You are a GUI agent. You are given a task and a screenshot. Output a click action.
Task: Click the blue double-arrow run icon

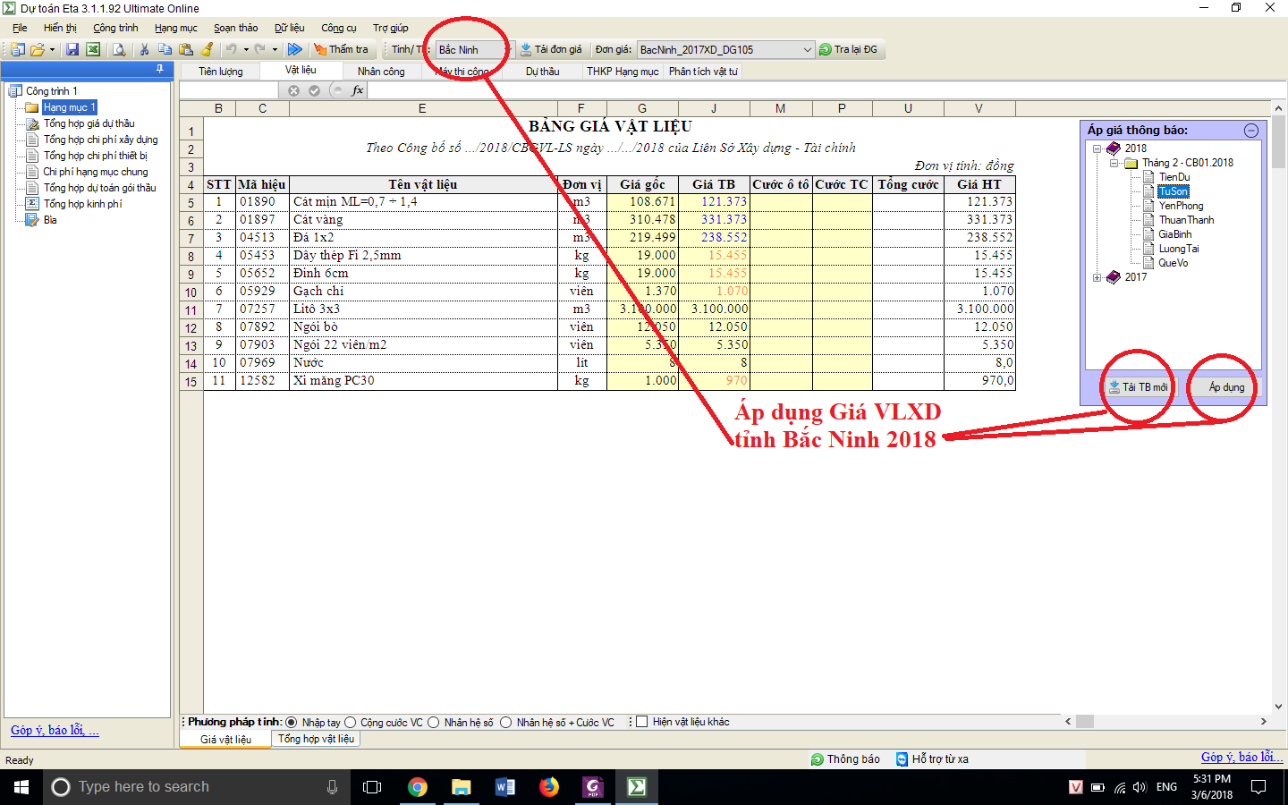pyautogui.click(x=295, y=50)
